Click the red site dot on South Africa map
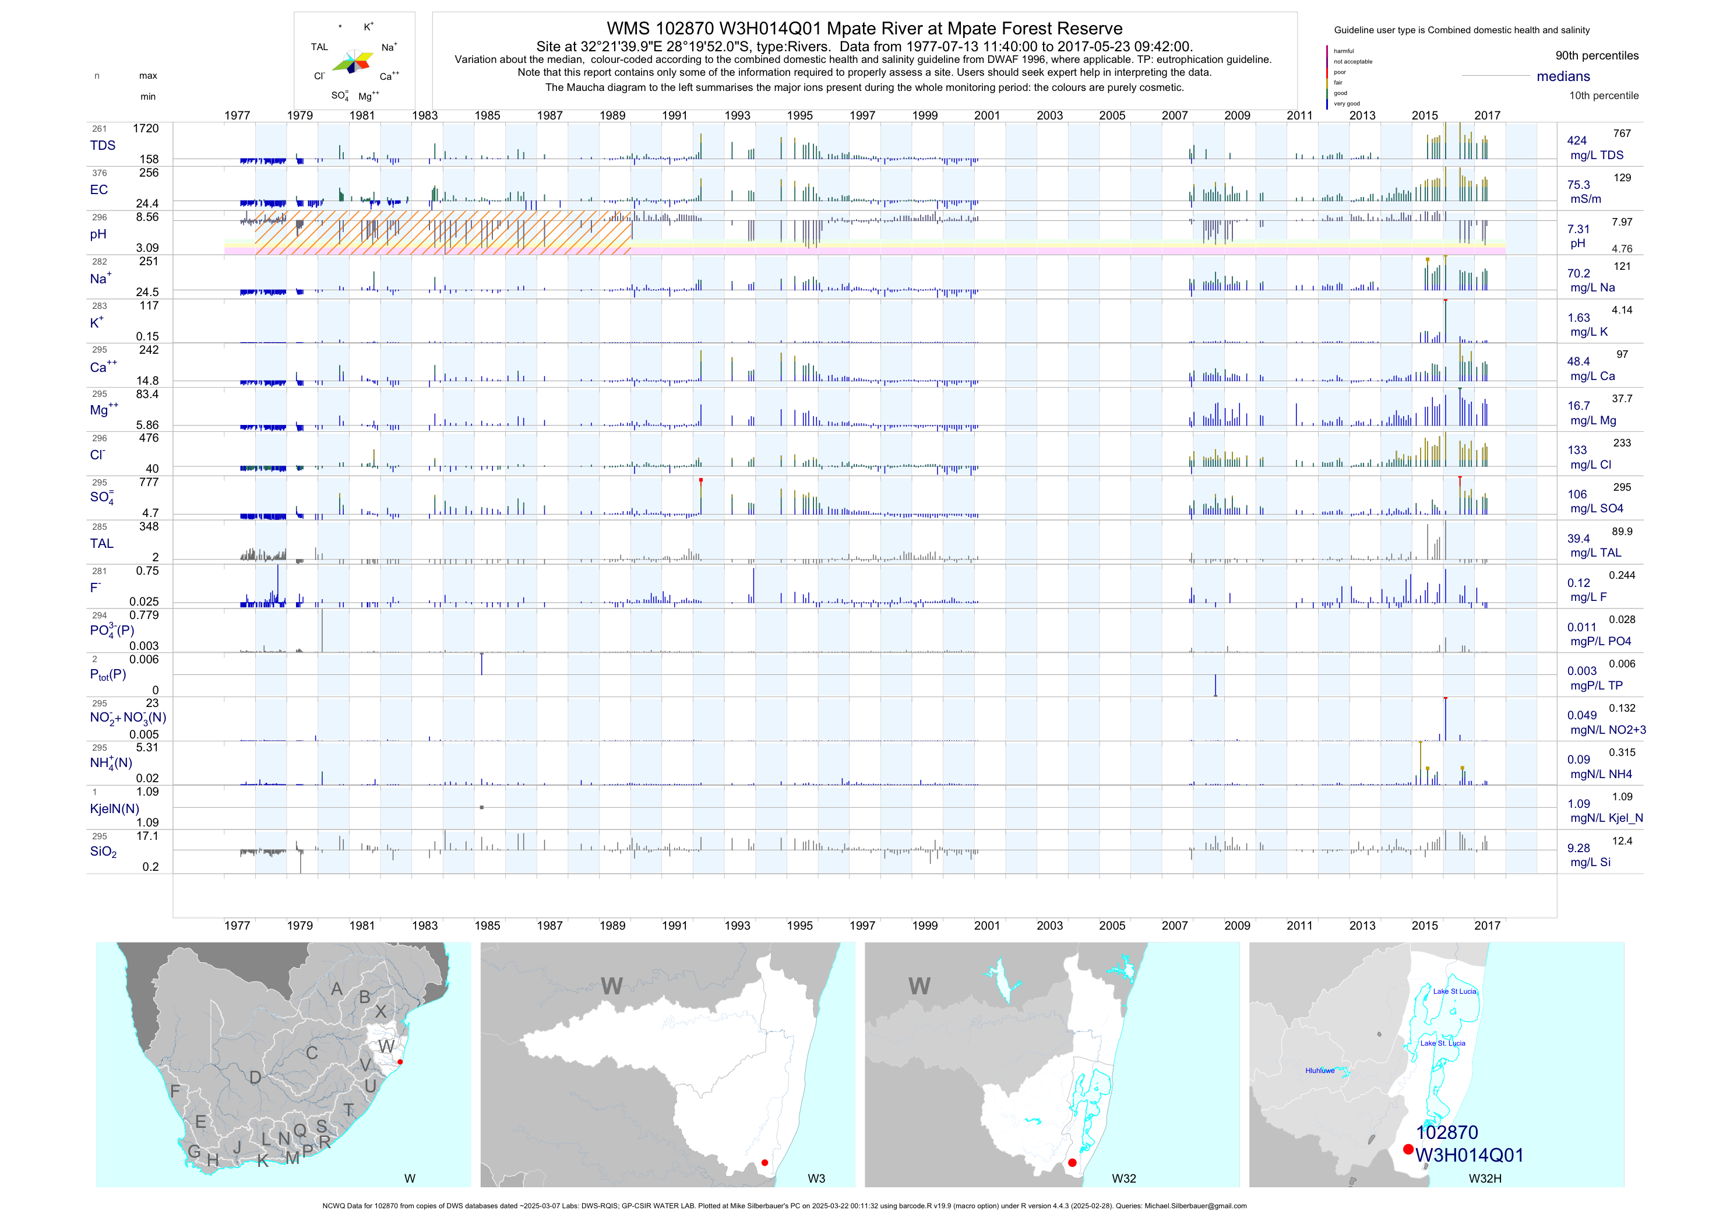 click(400, 1062)
